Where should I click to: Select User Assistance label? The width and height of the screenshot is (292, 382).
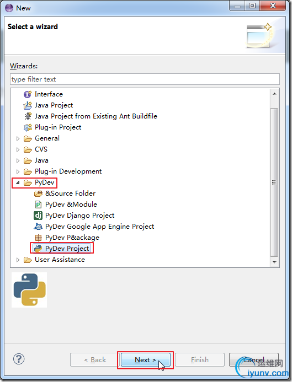(60, 260)
